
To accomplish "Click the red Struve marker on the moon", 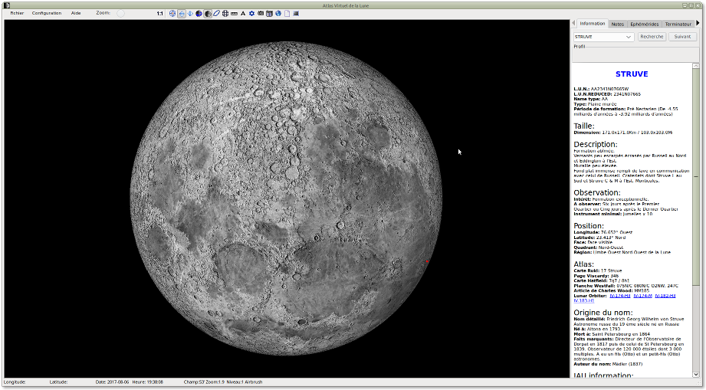I will [427, 261].
